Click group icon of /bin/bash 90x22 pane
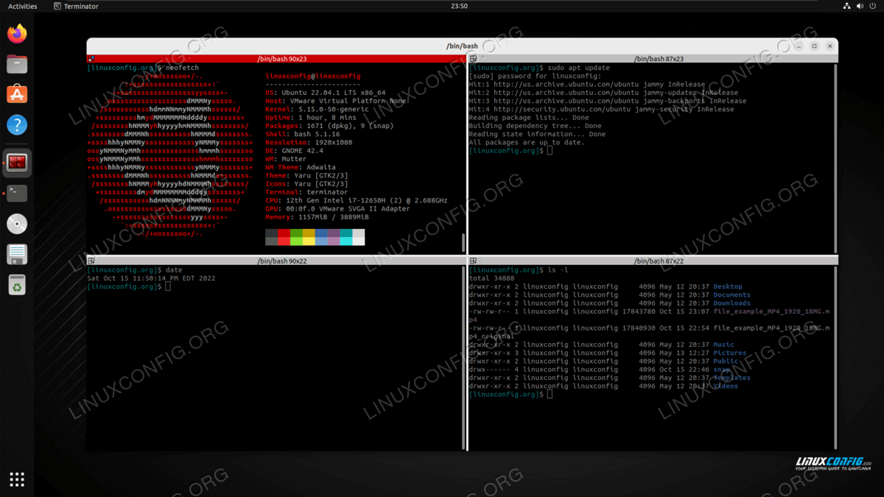Screen dimensions: 884x497 tap(91, 261)
